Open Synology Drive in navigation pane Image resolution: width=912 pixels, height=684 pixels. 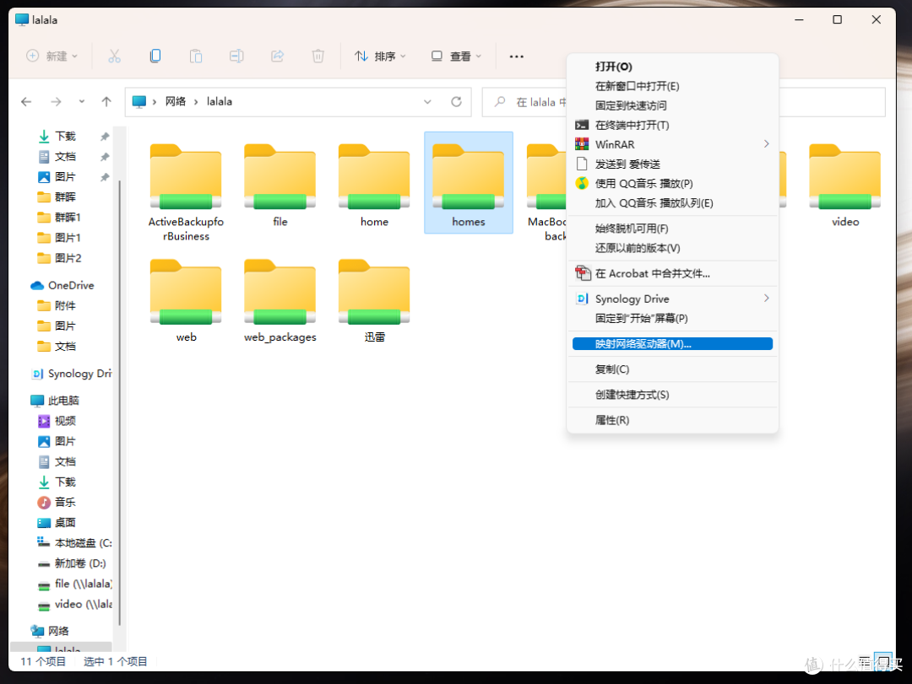(71, 374)
